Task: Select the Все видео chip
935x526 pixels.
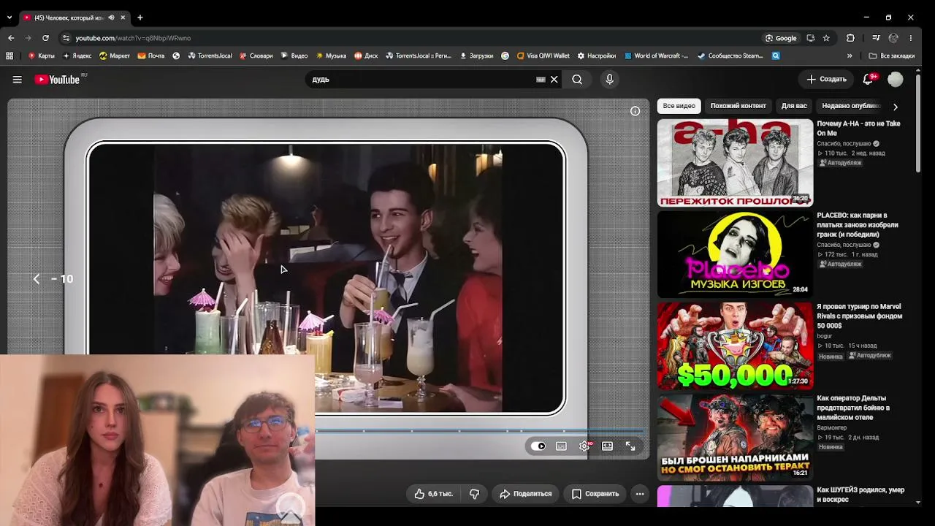Action: pyautogui.click(x=679, y=106)
